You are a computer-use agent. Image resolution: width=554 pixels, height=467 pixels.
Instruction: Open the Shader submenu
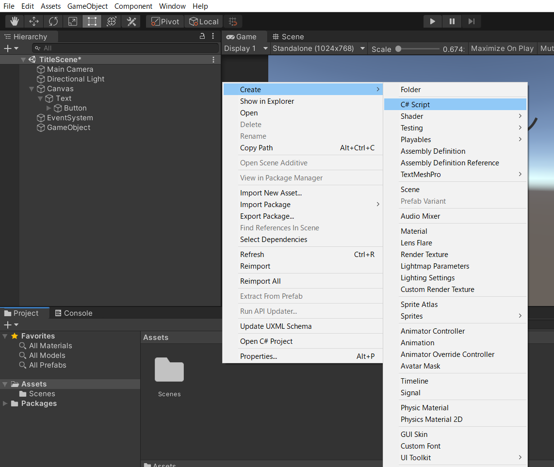pyautogui.click(x=455, y=116)
